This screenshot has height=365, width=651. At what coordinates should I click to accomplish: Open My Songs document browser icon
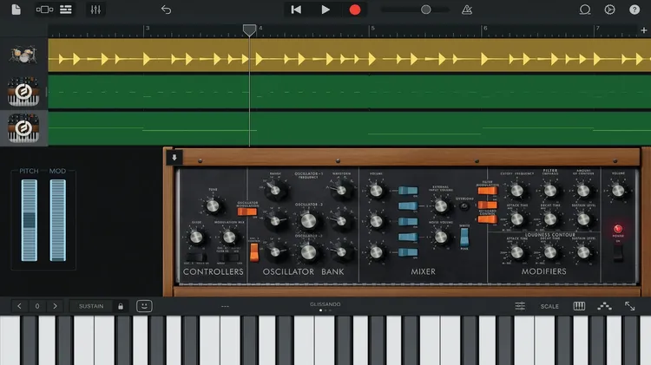(16, 10)
